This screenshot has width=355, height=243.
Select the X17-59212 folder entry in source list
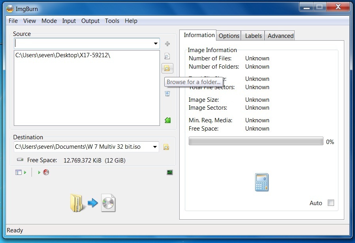click(x=63, y=55)
